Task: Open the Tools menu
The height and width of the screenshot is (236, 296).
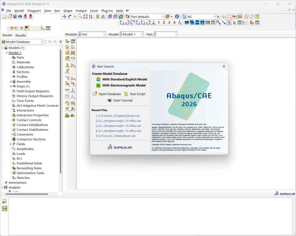Action: click(94, 11)
